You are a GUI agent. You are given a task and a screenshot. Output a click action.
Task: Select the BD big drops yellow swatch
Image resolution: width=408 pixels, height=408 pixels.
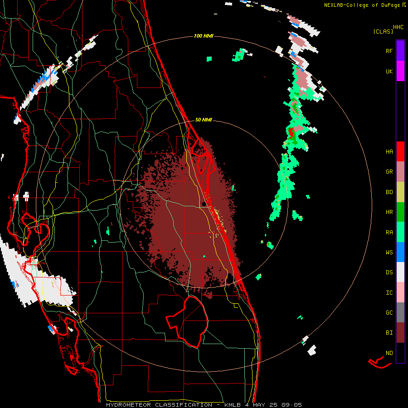400,192
